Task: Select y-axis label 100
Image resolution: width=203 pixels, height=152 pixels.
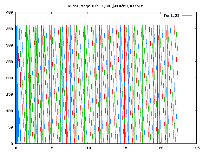Action: 10,111
